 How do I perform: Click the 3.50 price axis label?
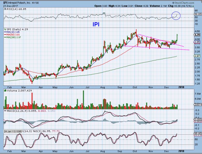197,47
